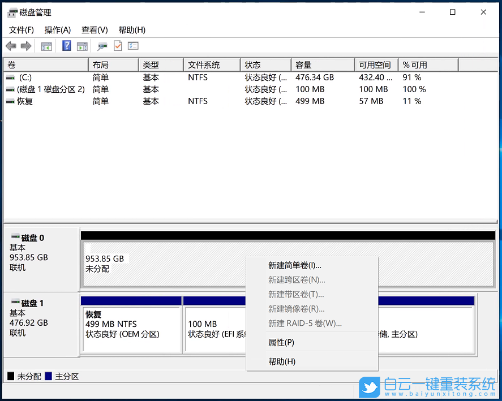Click the disk properties checkmark toolbar icon
502x401 pixels.
(x=117, y=46)
